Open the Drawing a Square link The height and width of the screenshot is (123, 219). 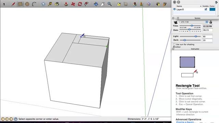coord(185,122)
